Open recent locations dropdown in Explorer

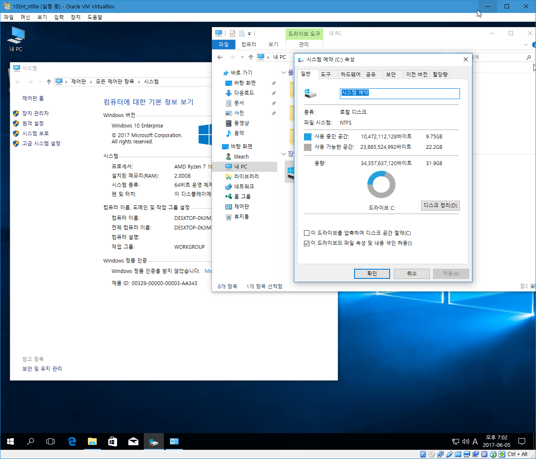tap(242, 57)
